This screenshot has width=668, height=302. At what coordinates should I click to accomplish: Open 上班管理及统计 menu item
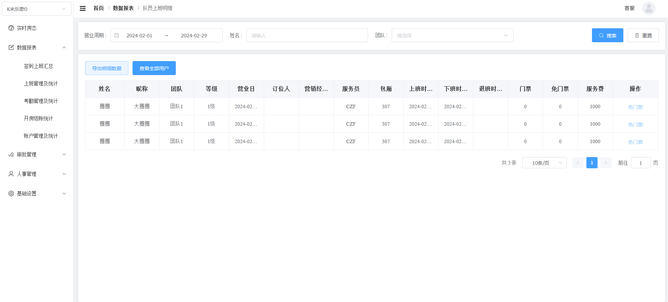point(41,83)
